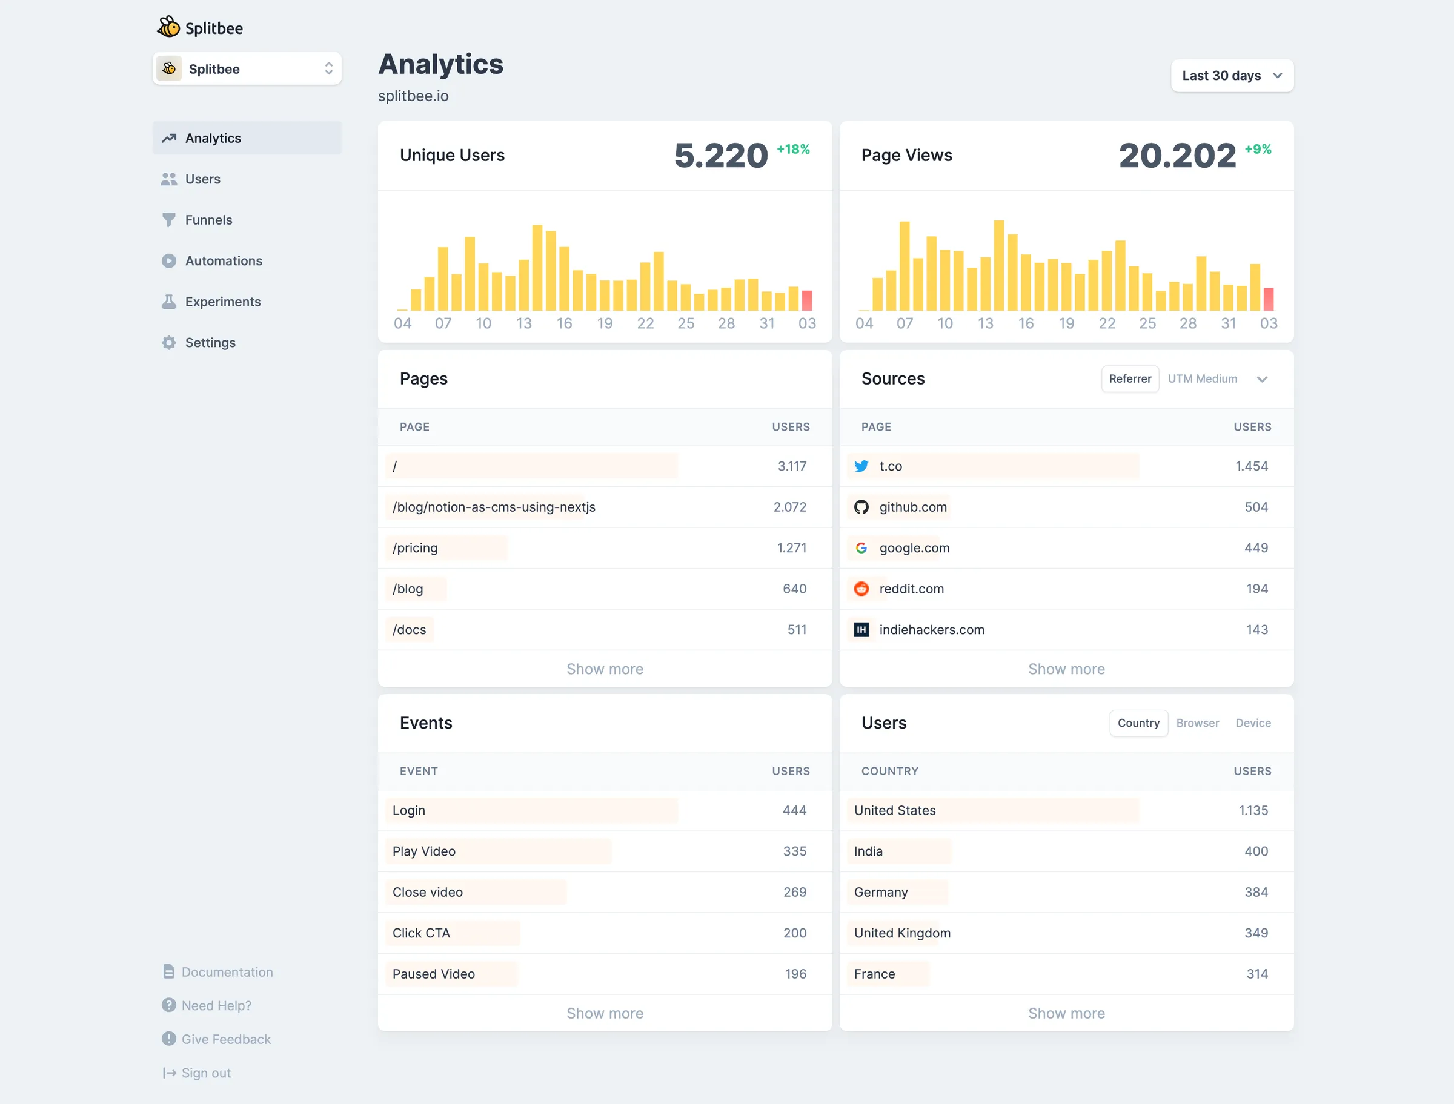Select Country tab in Users panel
The width and height of the screenshot is (1454, 1104).
(1138, 723)
